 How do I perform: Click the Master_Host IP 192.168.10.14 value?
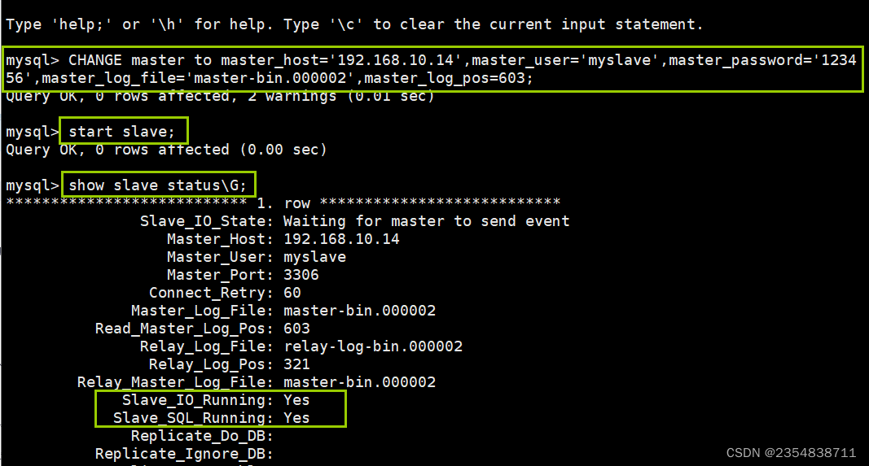coord(341,238)
